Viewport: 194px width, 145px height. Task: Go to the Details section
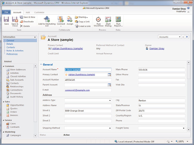pos(10,44)
